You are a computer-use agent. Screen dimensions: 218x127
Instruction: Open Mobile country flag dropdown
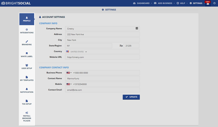[x=69, y=84]
